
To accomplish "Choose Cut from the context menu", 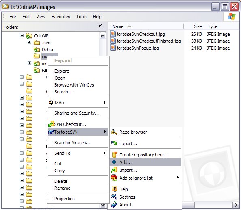I will coord(78,164).
